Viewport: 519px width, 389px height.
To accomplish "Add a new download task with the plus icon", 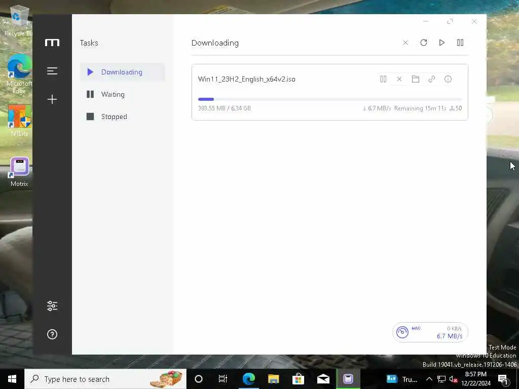I will point(52,99).
